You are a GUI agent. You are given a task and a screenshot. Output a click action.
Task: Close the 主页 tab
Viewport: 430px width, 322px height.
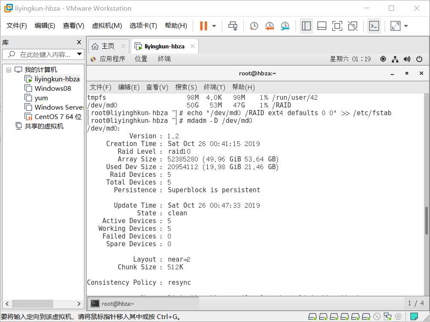pos(123,46)
